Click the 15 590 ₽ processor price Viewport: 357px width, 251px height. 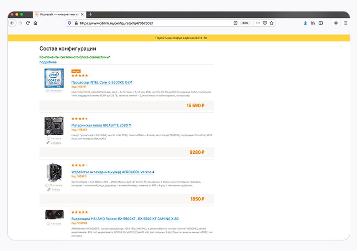[x=195, y=106]
